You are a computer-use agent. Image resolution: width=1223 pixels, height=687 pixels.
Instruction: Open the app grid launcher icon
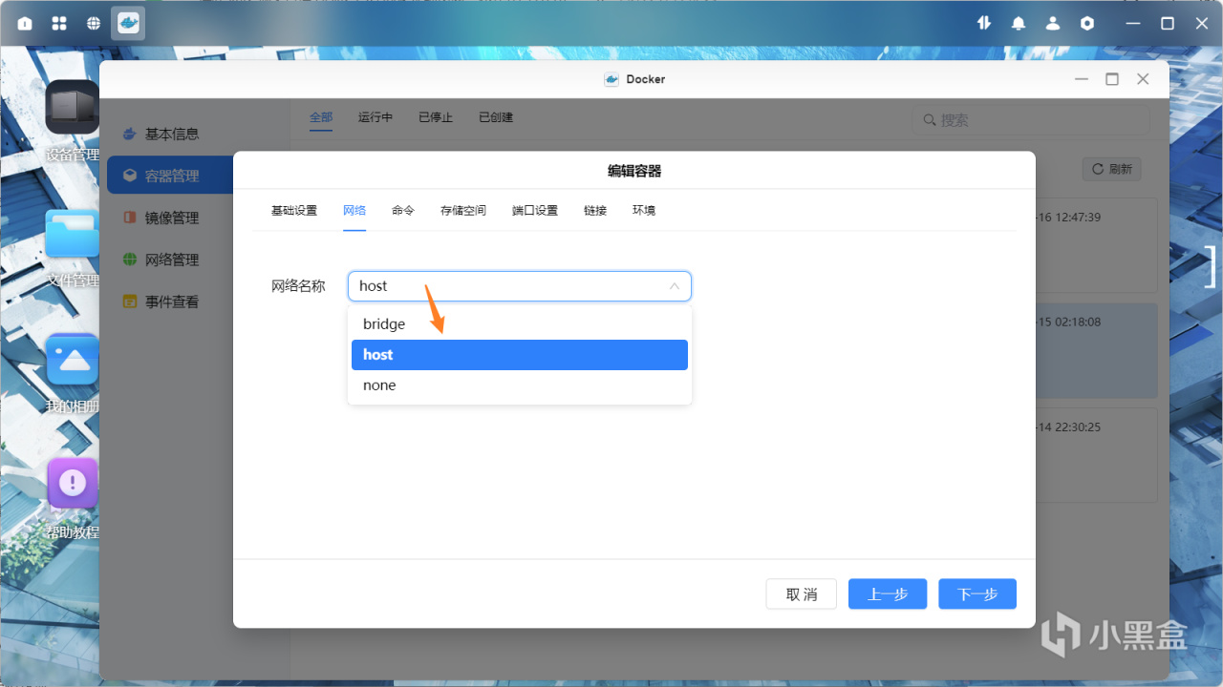(59, 23)
